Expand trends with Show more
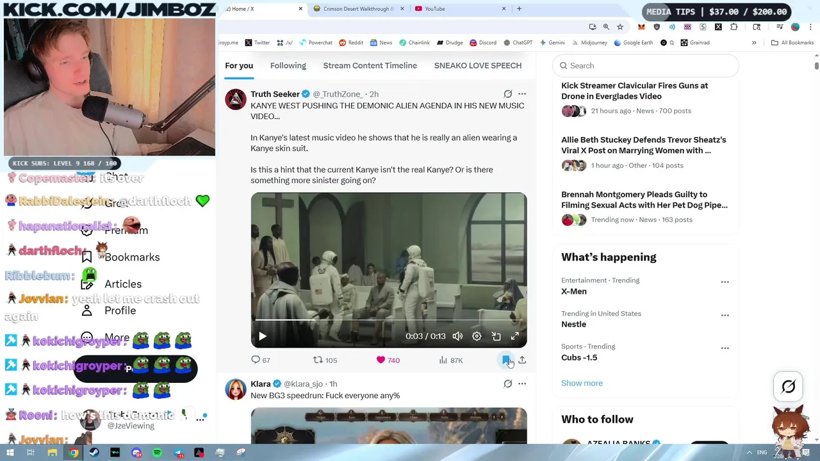Screen dimensions: 820x461 (582, 383)
